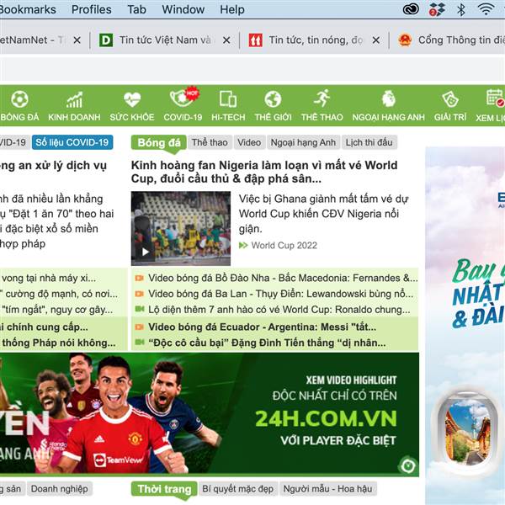Screen dimensions: 505x505
Task: Open Video bóng đá Ba Lan article
Action: point(280,294)
